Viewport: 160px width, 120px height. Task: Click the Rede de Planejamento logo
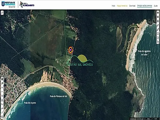tap(27, 5)
